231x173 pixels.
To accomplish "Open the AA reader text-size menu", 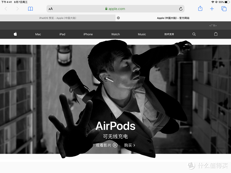I will (x=51, y=9).
